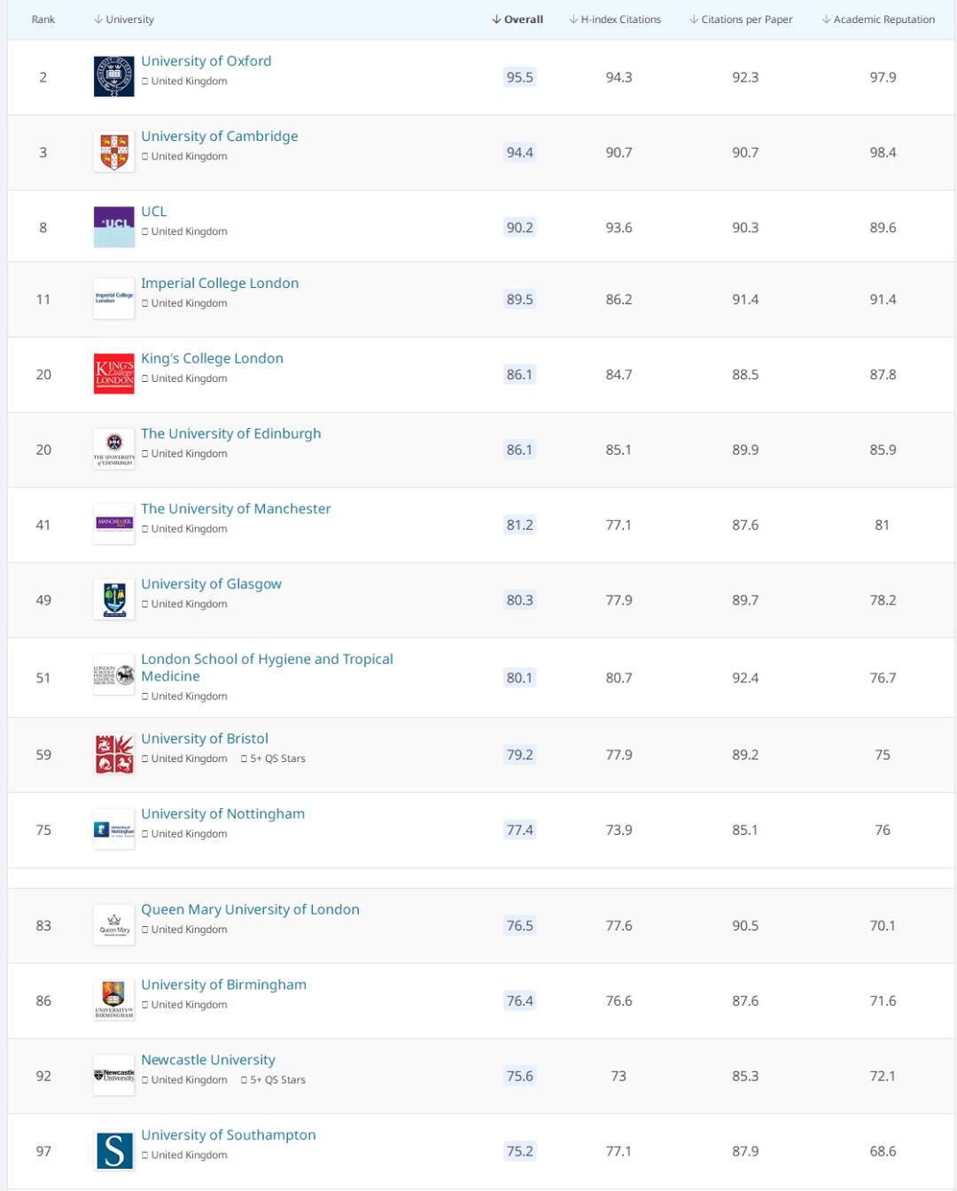Click the Queen Mary University crest icon
The width and height of the screenshot is (957, 1191).
(113, 924)
